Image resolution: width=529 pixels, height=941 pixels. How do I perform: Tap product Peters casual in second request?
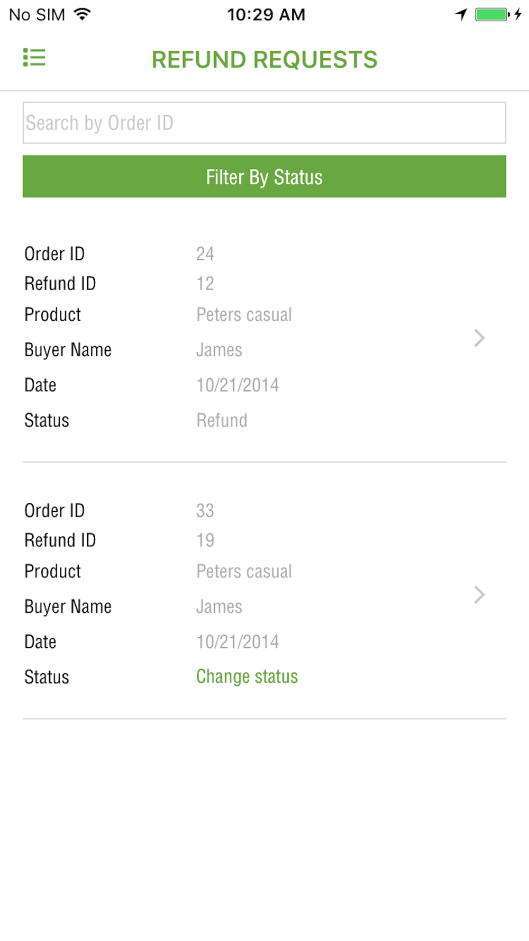click(x=244, y=571)
